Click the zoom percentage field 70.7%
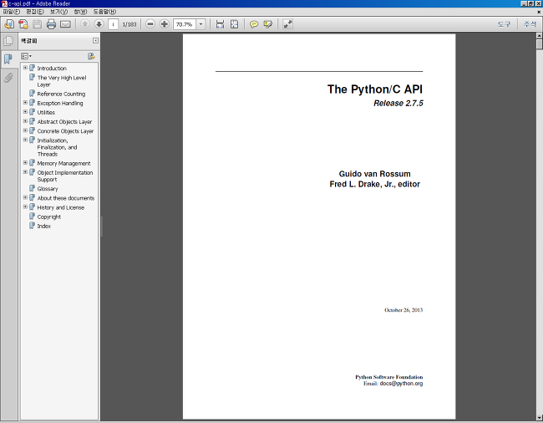Image resolution: width=543 pixels, height=423 pixels. [x=185, y=24]
